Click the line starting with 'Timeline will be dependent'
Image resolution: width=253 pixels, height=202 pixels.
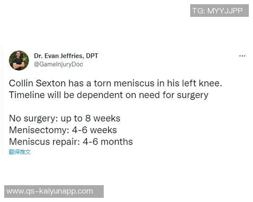(x=108, y=95)
